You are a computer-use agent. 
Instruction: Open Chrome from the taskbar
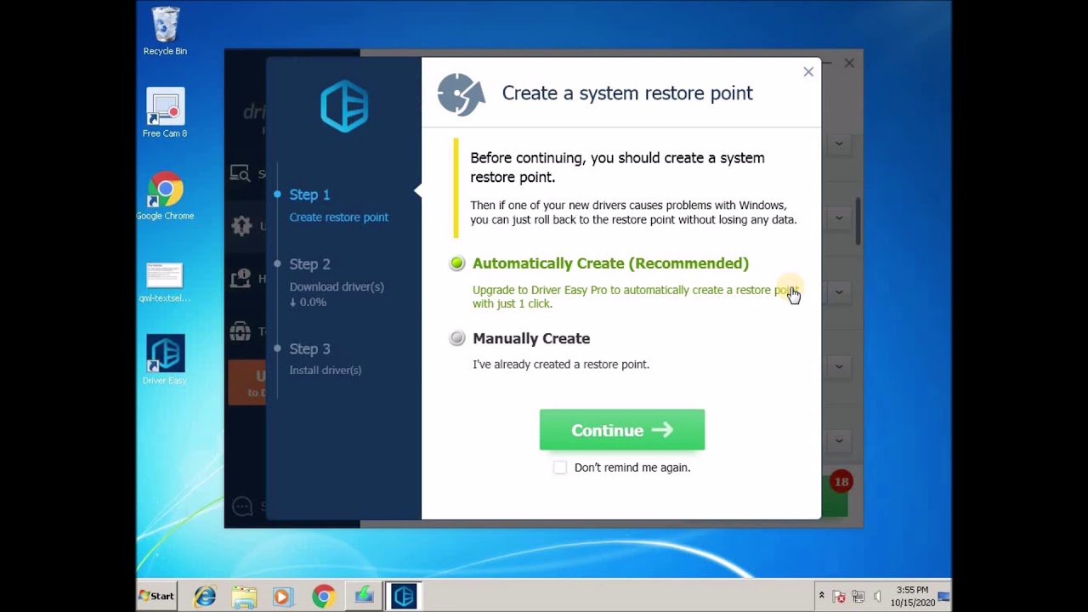click(323, 597)
